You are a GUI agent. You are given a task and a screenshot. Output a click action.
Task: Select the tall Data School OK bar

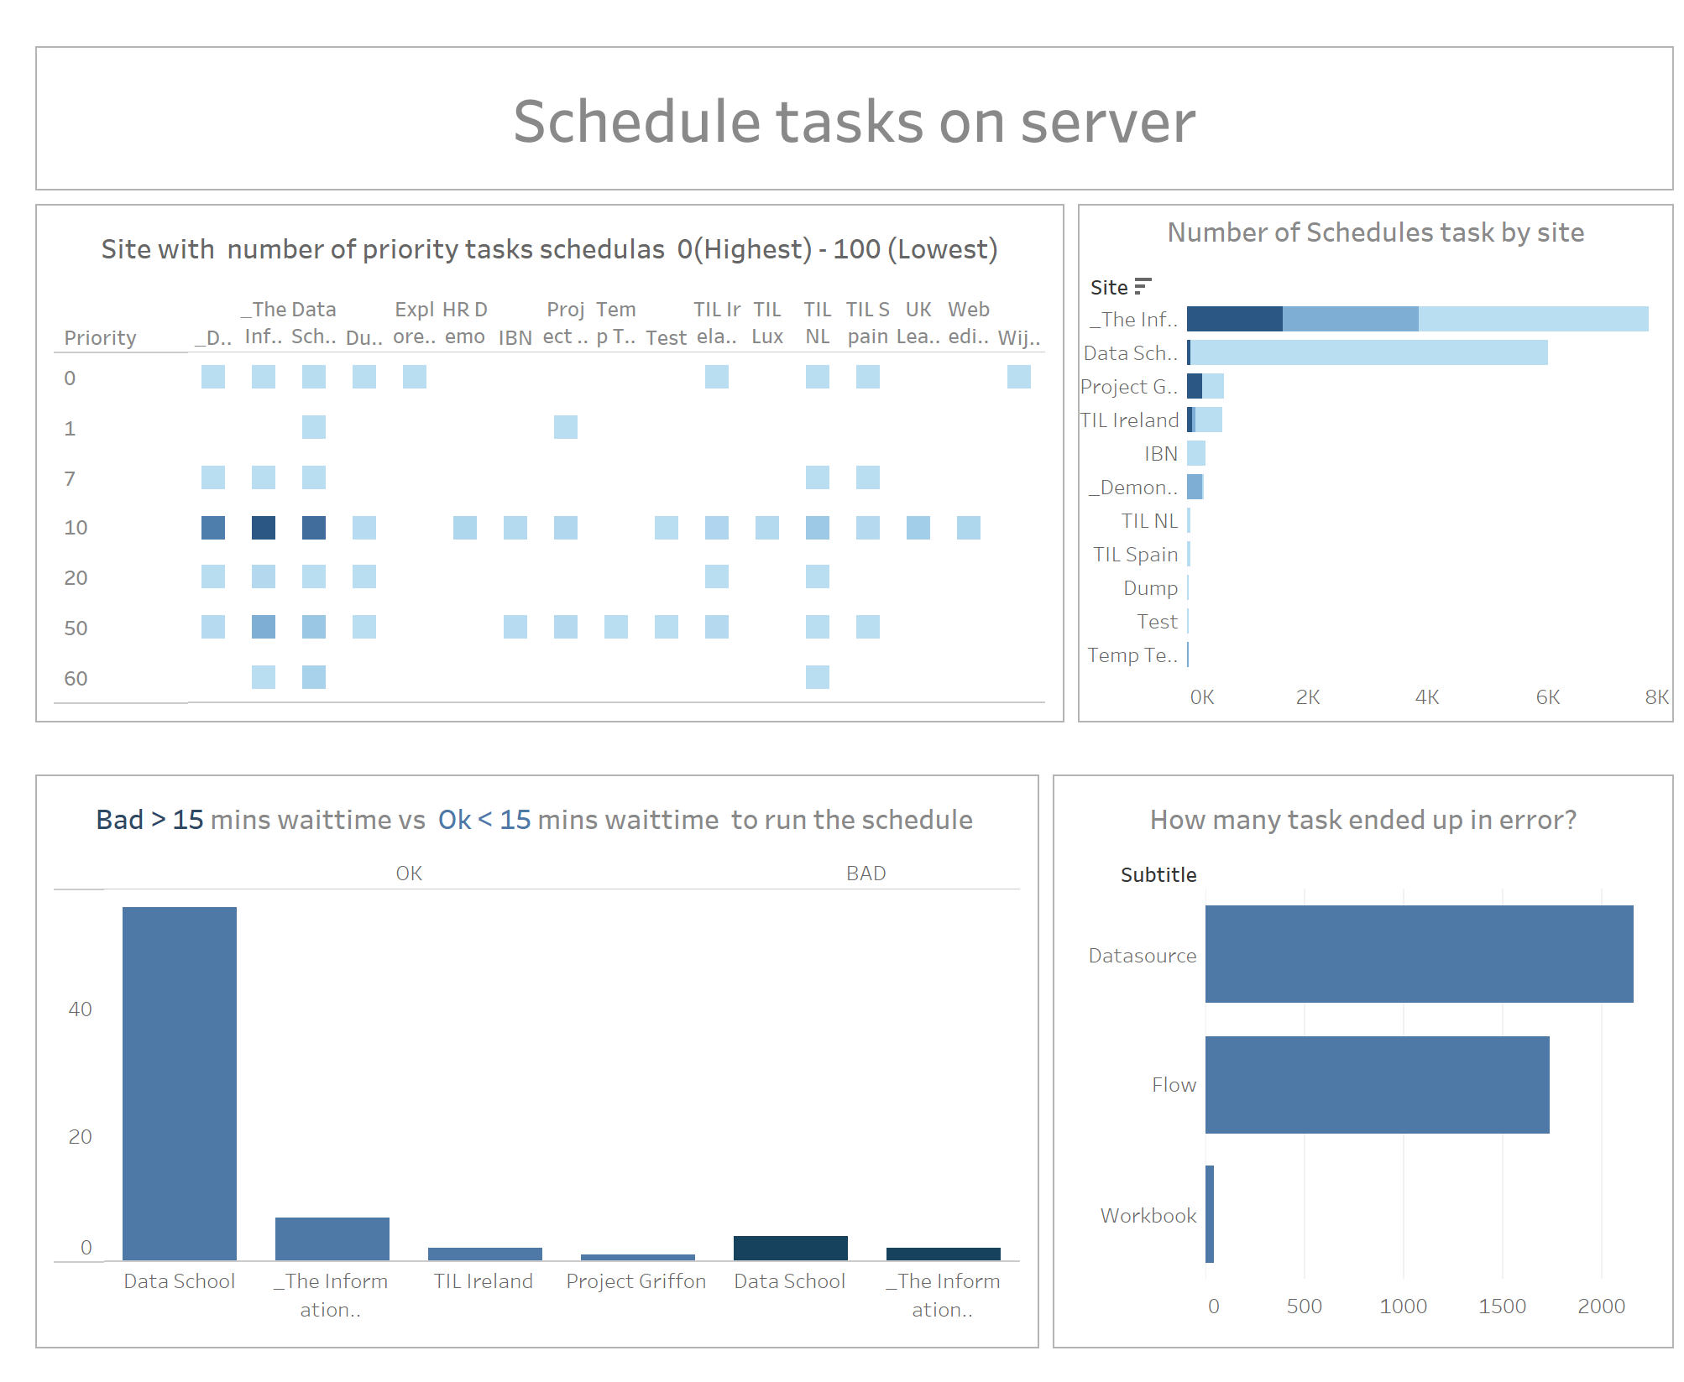coord(180,1082)
